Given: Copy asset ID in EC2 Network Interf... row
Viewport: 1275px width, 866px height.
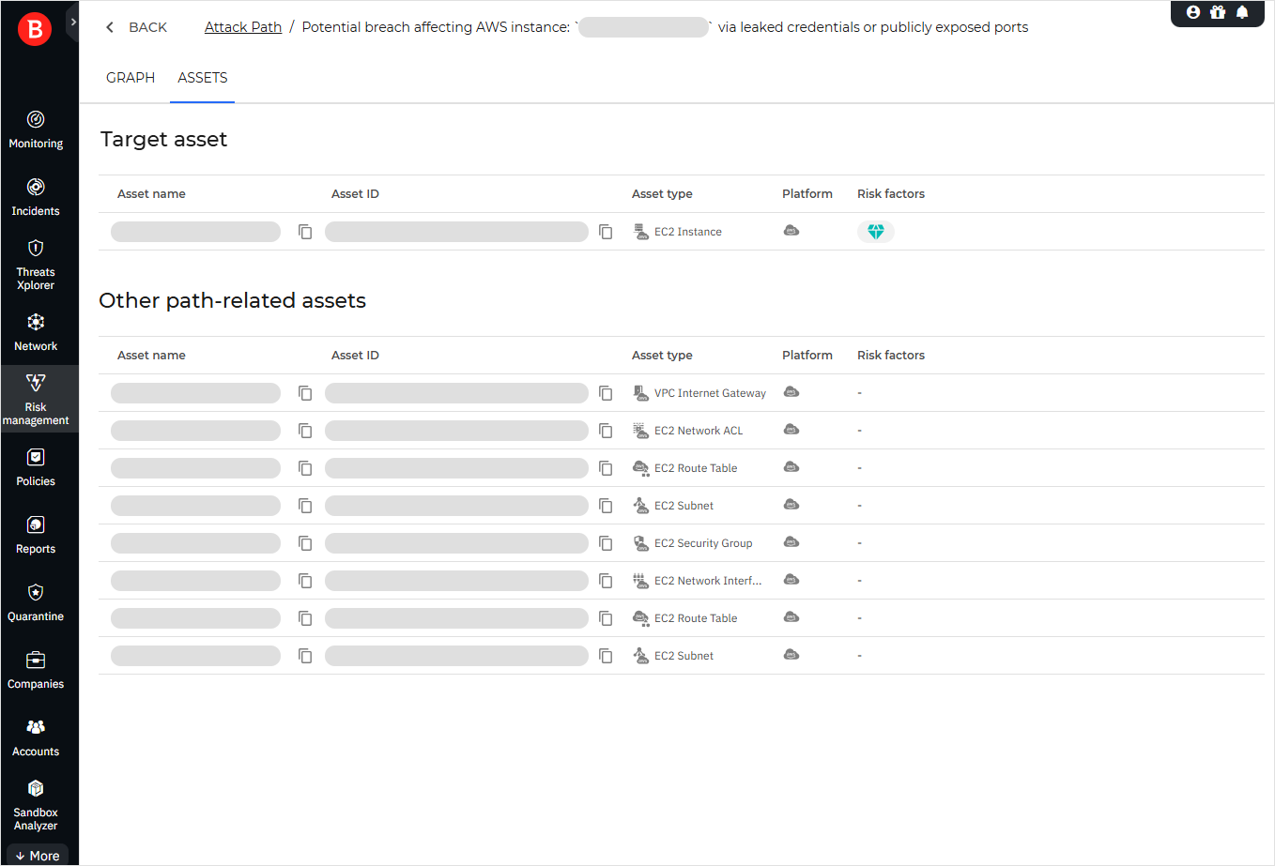Looking at the screenshot, I should (x=606, y=581).
